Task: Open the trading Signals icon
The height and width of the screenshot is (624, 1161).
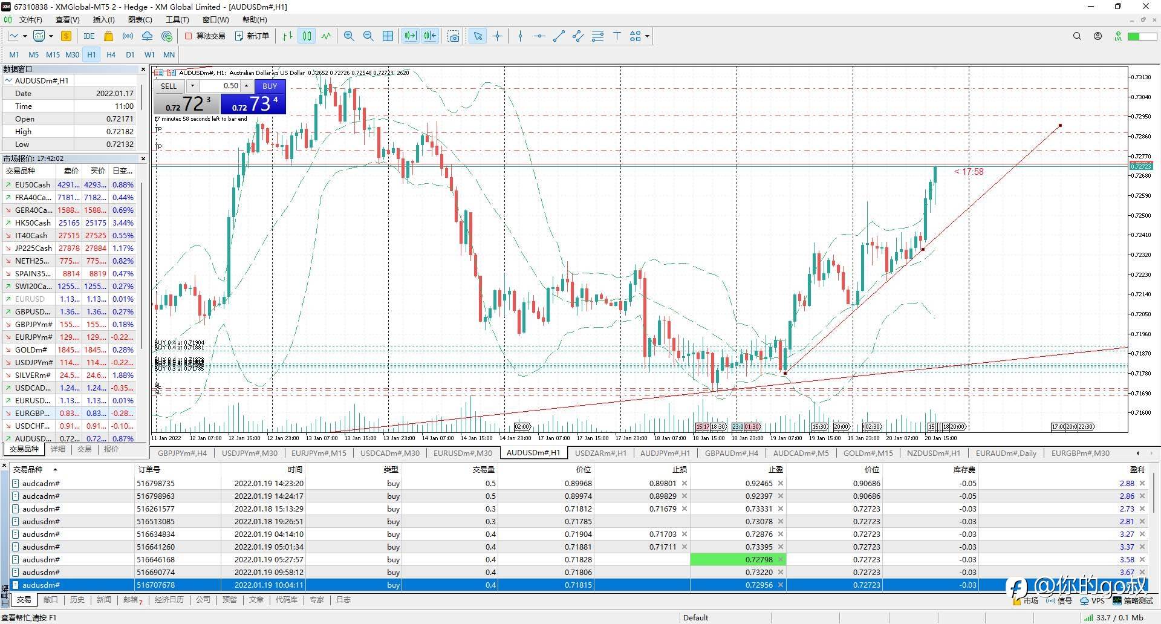Action: [128, 36]
